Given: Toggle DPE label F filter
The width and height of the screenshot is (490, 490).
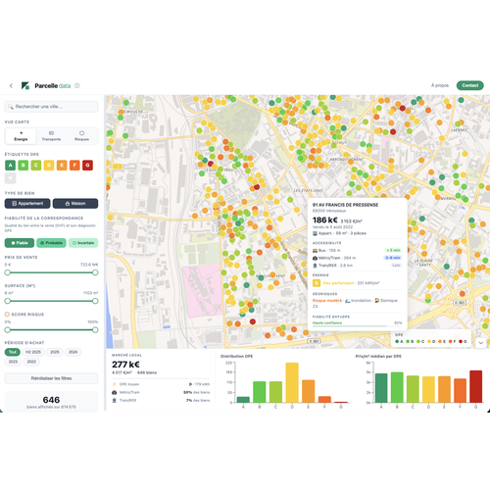Looking at the screenshot, I should click(74, 166).
